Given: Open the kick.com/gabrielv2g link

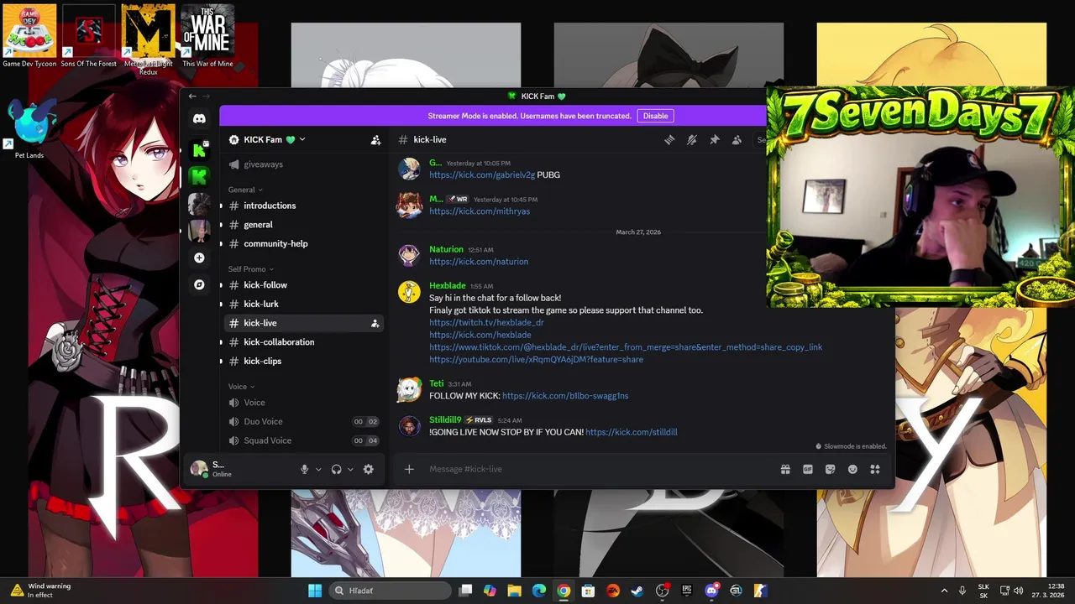Looking at the screenshot, I should coord(482,175).
